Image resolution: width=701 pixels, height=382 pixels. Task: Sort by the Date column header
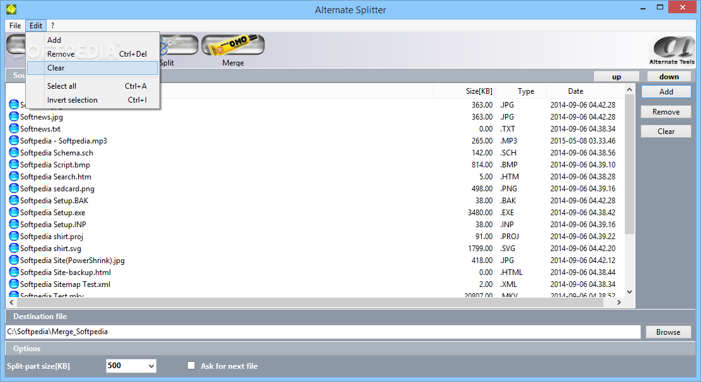585,91
